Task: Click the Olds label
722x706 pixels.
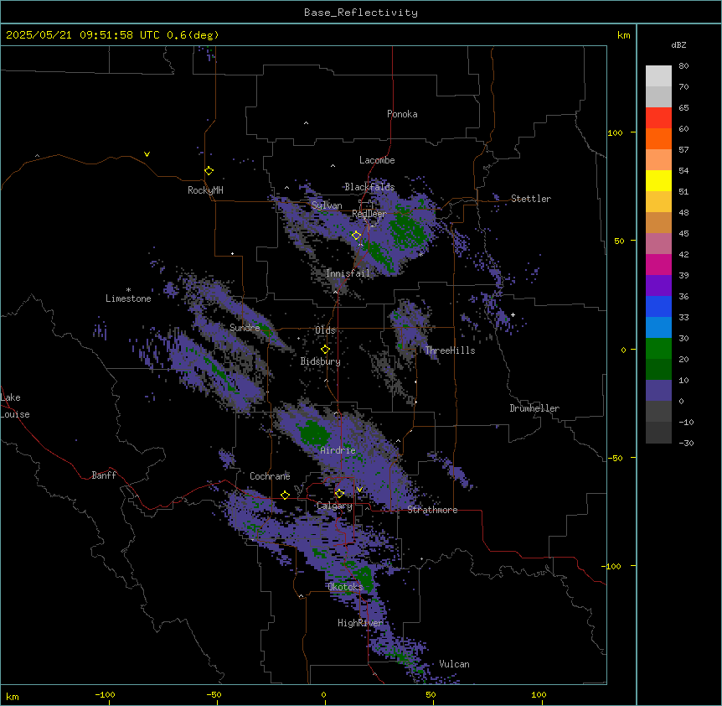Action: pos(325,330)
